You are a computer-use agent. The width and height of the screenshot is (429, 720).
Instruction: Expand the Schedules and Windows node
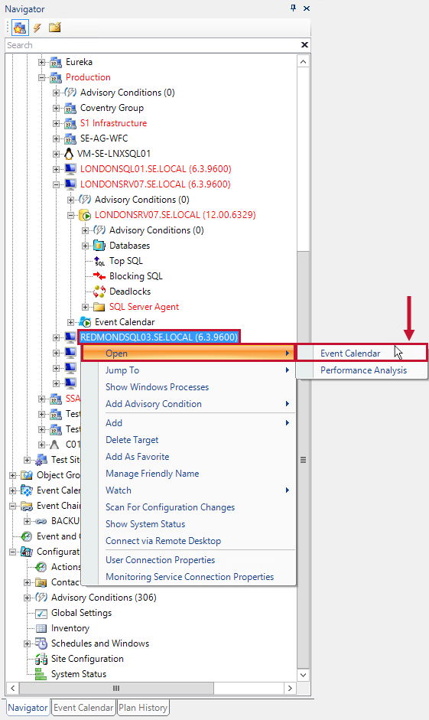click(27, 643)
